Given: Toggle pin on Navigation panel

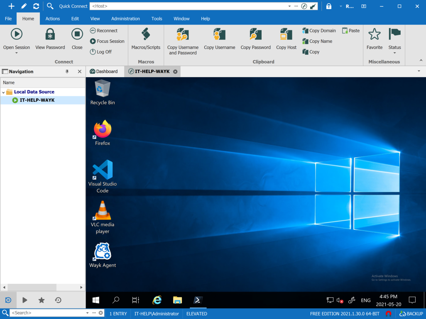Looking at the screenshot, I should point(67,71).
